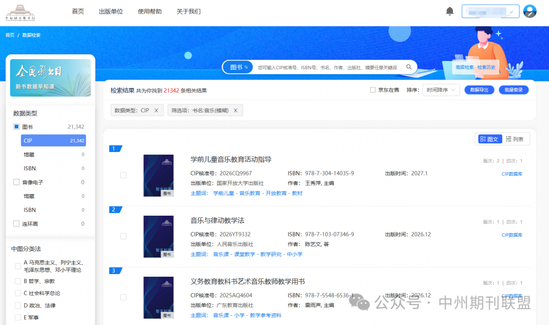Click the site logo in header

pyautogui.click(x=20, y=13)
